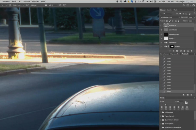The height and width of the screenshot is (130, 196).
Task: Open the Fenster menu
Action: click(x=35, y=2)
